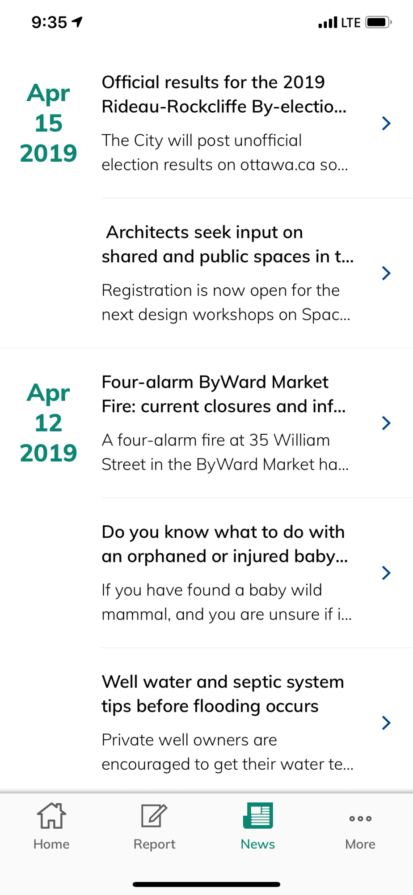Switch to the Home tab label
The width and height of the screenshot is (413, 895).
pyautogui.click(x=51, y=844)
